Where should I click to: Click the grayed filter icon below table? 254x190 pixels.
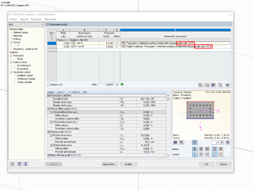(207, 85)
